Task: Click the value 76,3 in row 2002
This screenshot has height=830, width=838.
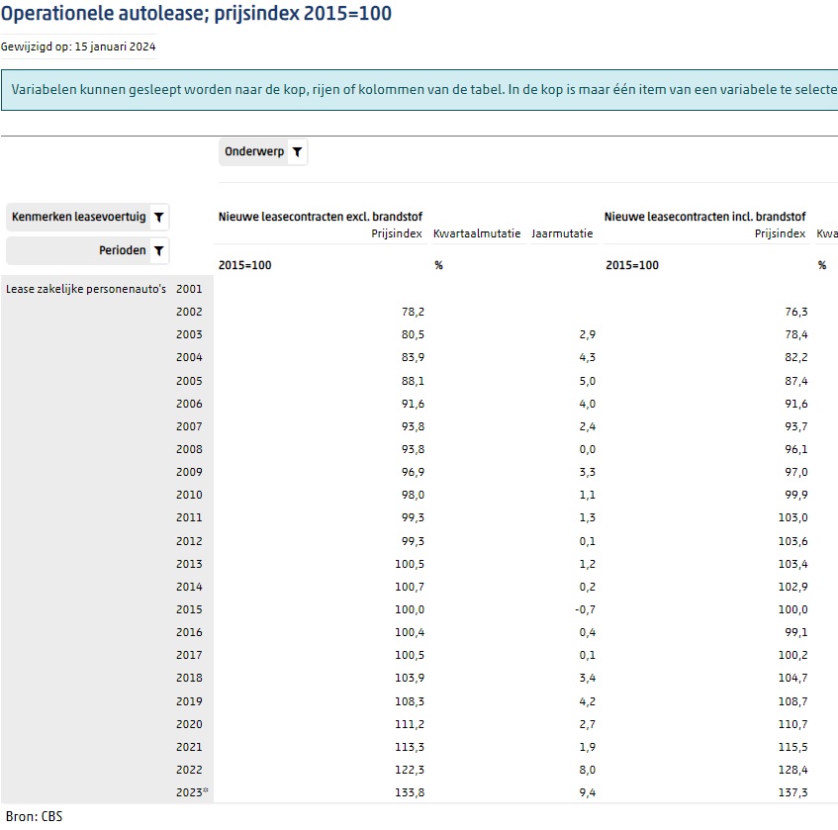Action: pos(795,312)
